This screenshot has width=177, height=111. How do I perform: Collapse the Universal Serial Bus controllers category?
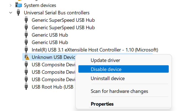click(x=11, y=13)
